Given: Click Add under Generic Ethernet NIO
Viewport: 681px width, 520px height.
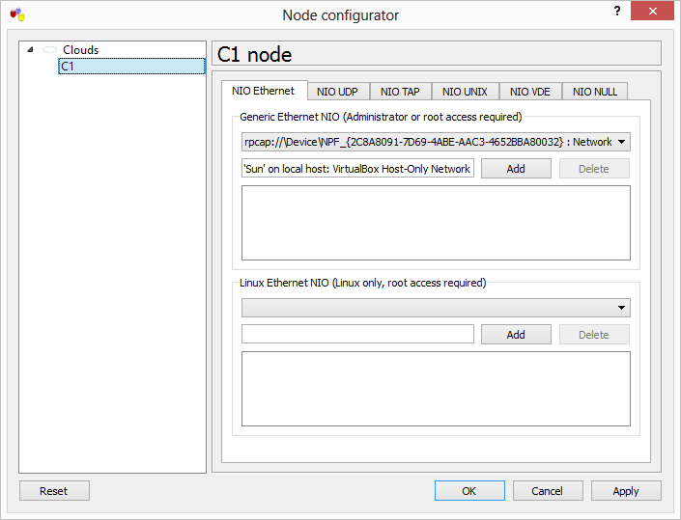Looking at the screenshot, I should (x=516, y=169).
